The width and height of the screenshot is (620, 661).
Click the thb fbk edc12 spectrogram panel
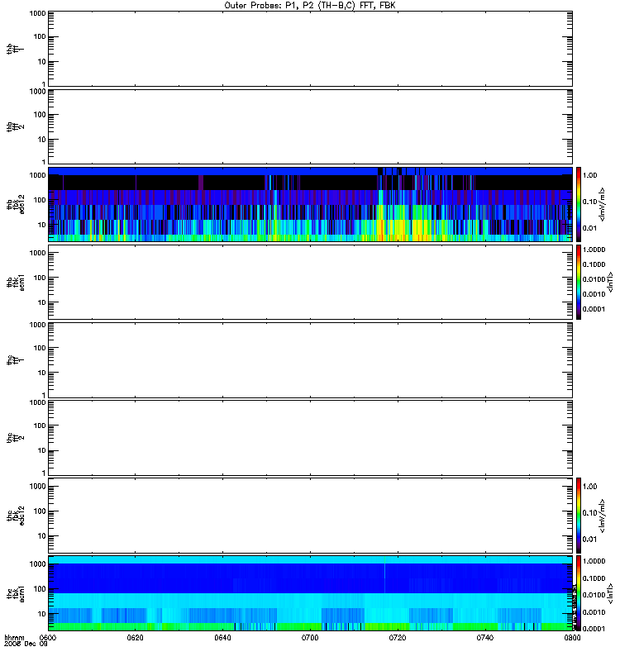[x=310, y=204]
